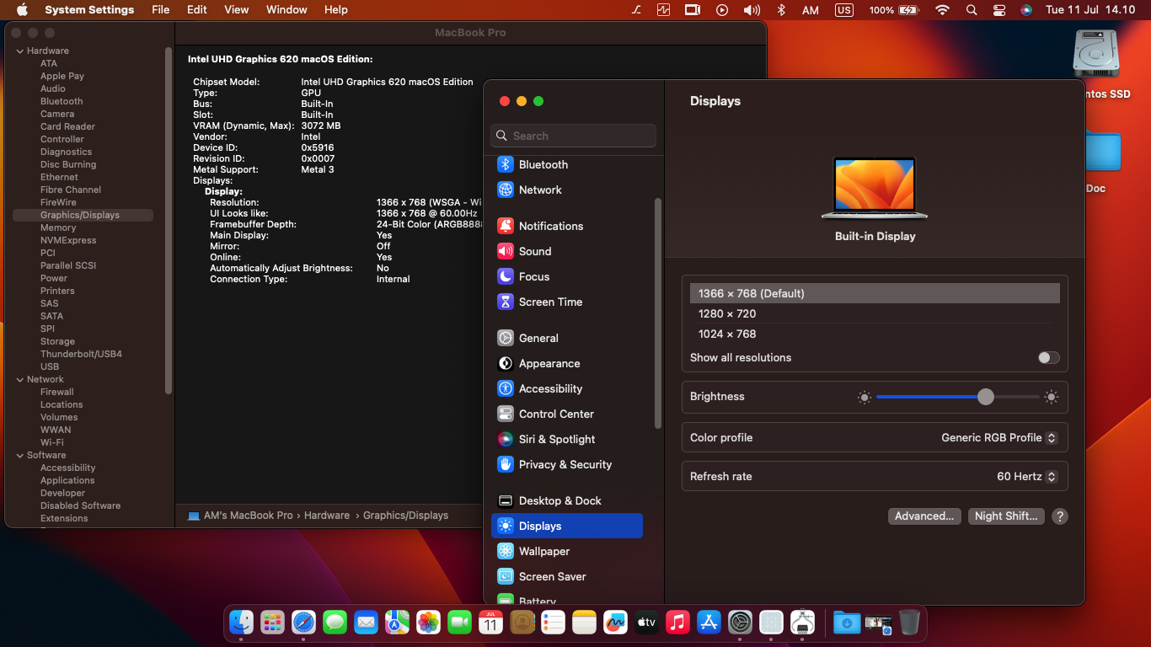Screen dimensions: 1151x647
Task: Collapse the Hardware tree section
Action: click(x=19, y=51)
